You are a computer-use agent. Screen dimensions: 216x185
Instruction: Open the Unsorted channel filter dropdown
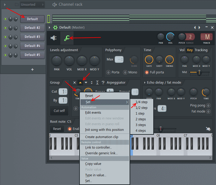click(x=32, y=5)
